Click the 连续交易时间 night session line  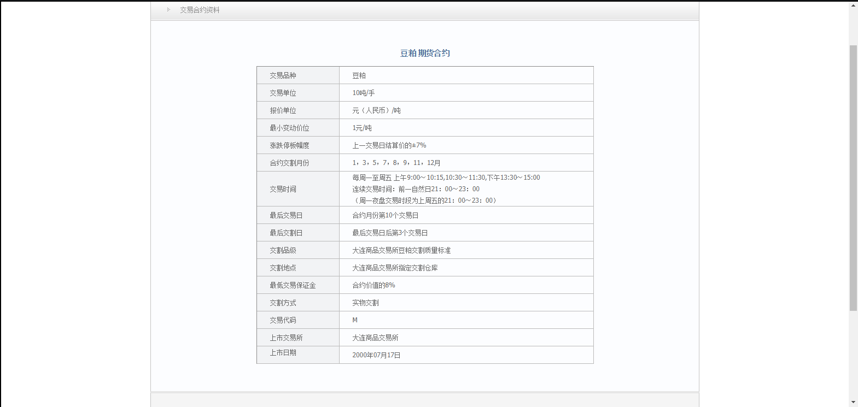416,189
